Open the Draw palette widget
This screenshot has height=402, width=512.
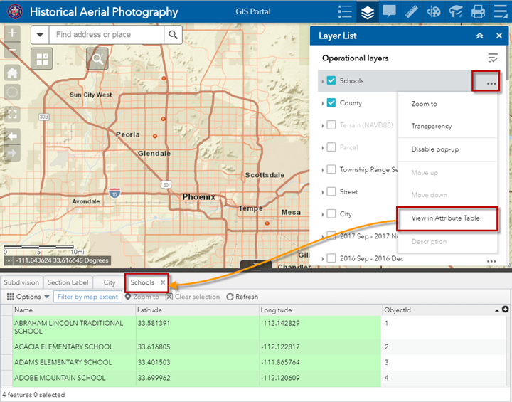433,12
